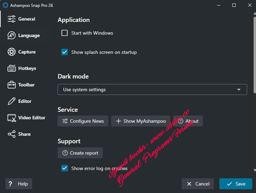The width and height of the screenshot is (256, 193).
Task: Click the Service section heading
Action: click(x=67, y=110)
